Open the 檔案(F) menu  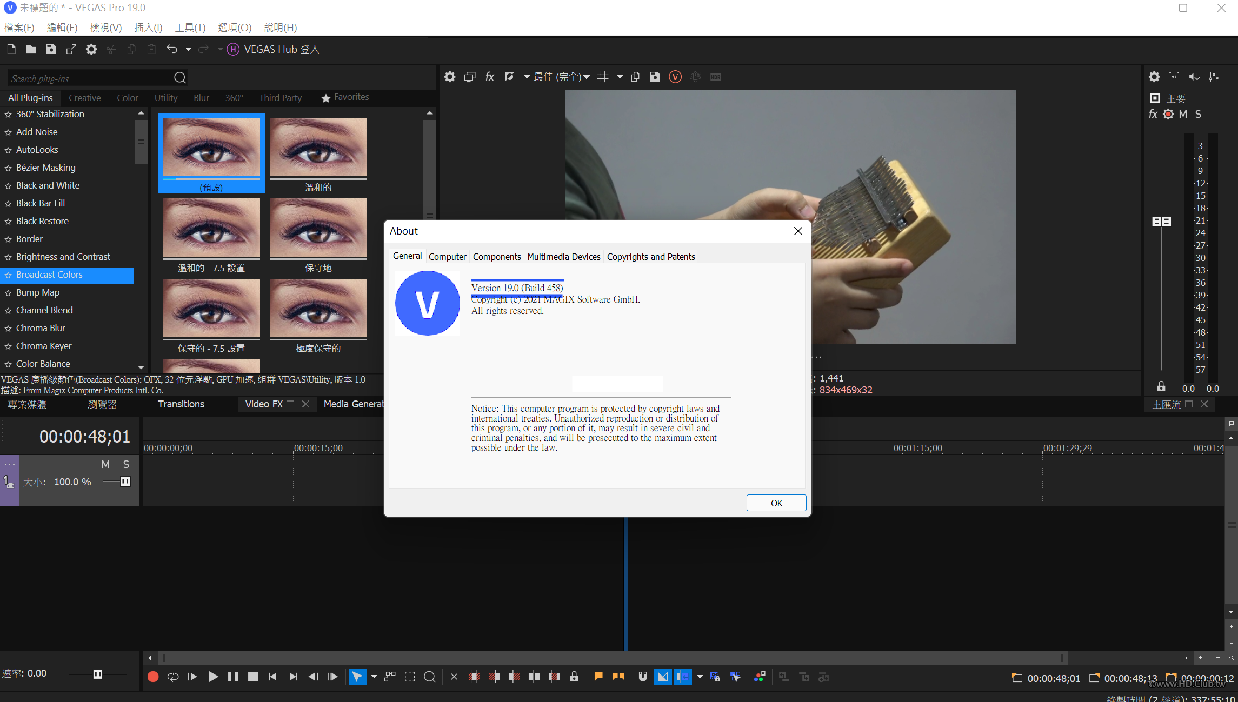[x=19, y=27]
